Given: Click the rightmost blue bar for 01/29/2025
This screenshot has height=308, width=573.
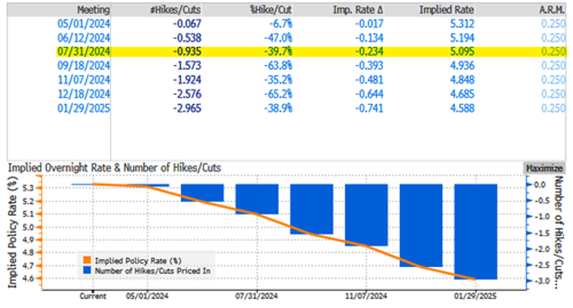Looking at the screenshot, I should (476, 231).
